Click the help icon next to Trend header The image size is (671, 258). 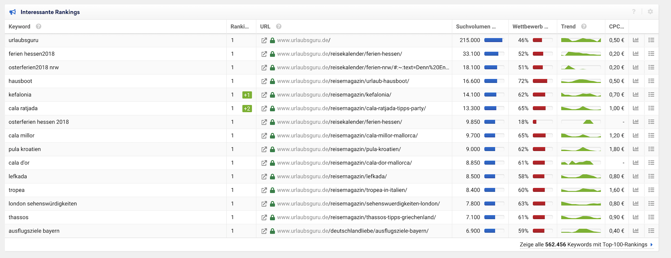point(584,27)
